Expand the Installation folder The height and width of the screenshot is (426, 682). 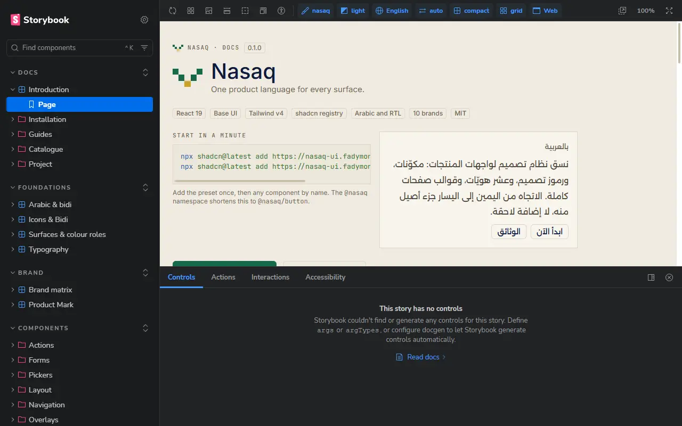(x=80, y=119)
